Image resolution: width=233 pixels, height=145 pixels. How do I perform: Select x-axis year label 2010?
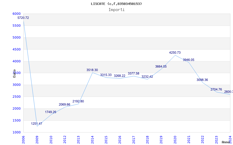click(x=51, y=139)
